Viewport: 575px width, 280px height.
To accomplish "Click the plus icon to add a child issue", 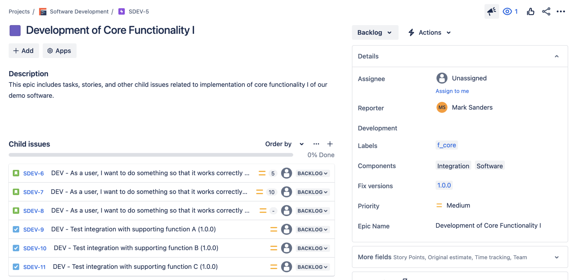I will [x=330, y=144].
